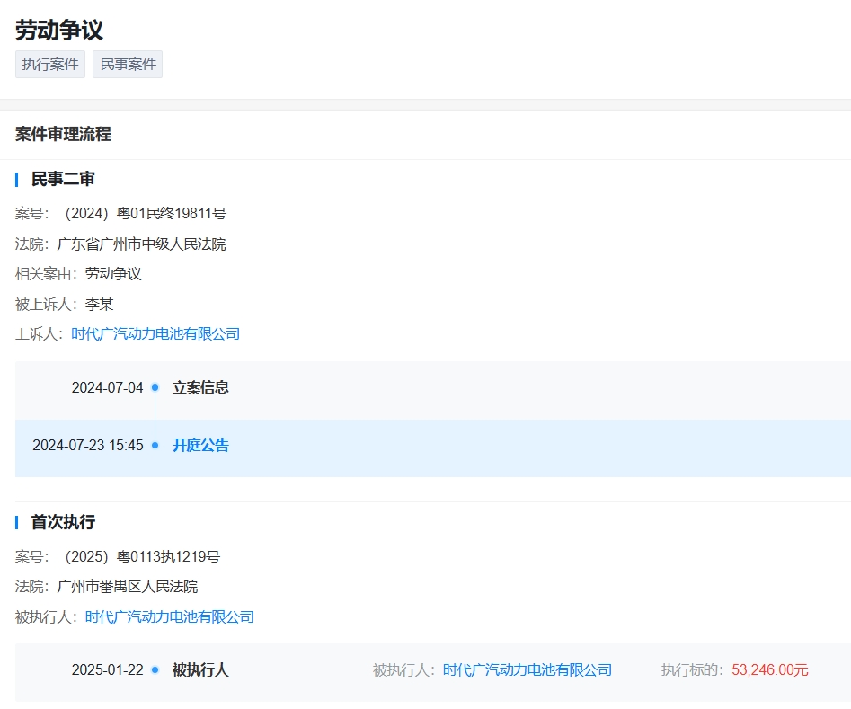Open the company link in the 2025-01-22 row

(527, 670)
